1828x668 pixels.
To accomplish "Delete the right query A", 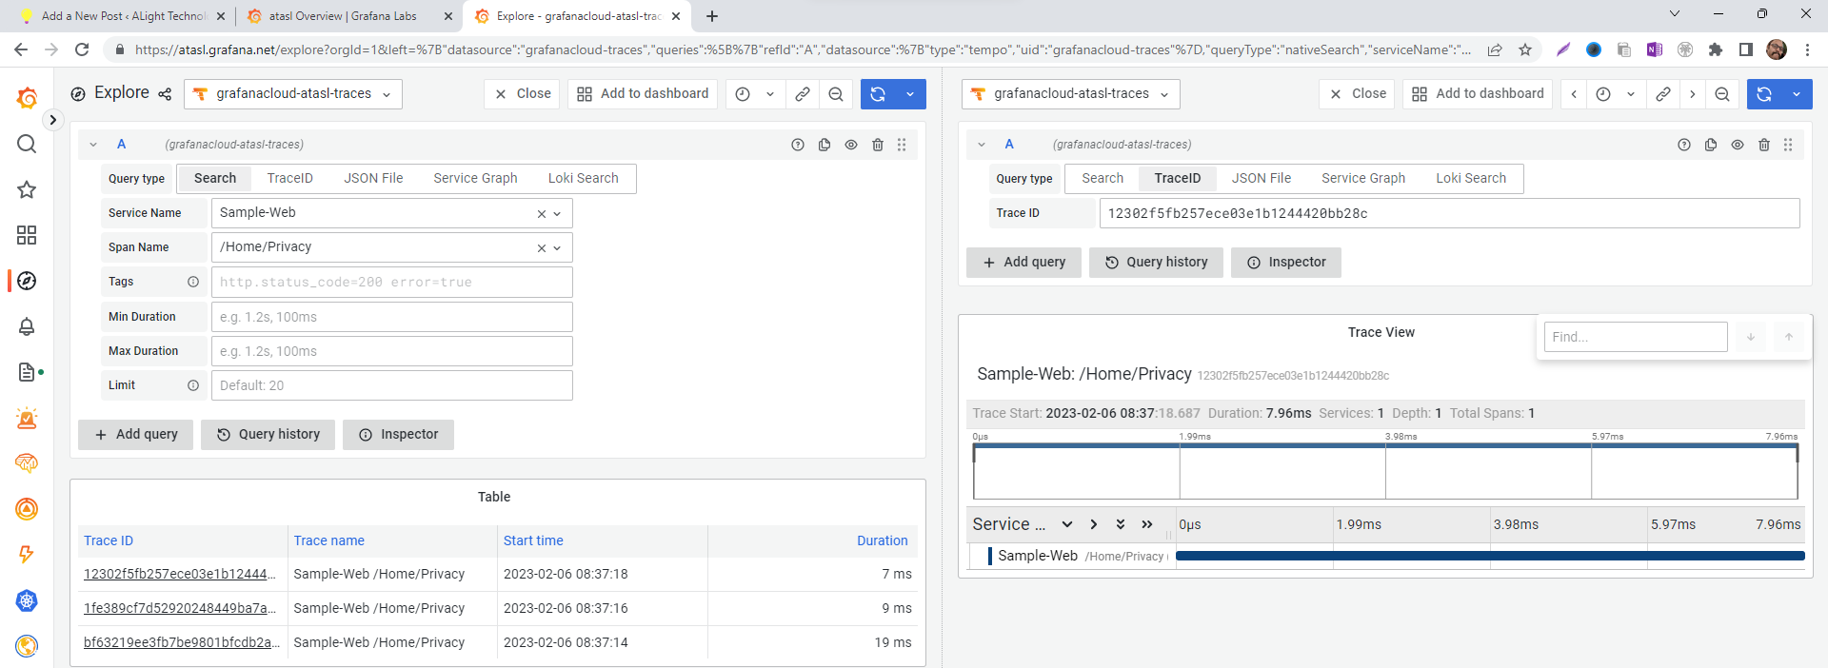I will [x=1764, y=145].
